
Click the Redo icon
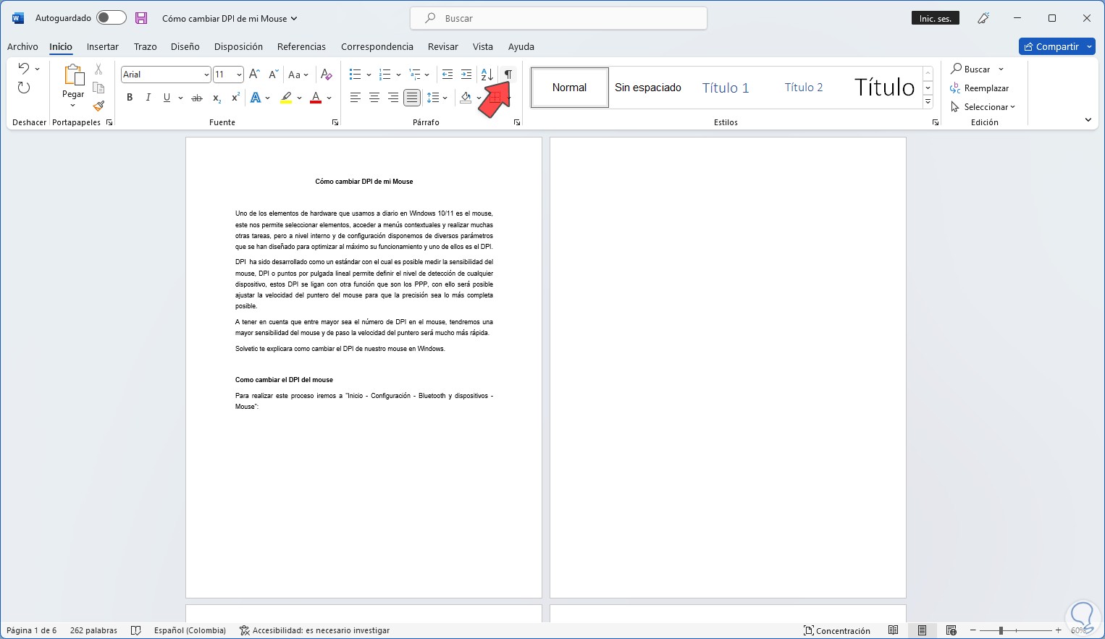(x=24, y=88)
